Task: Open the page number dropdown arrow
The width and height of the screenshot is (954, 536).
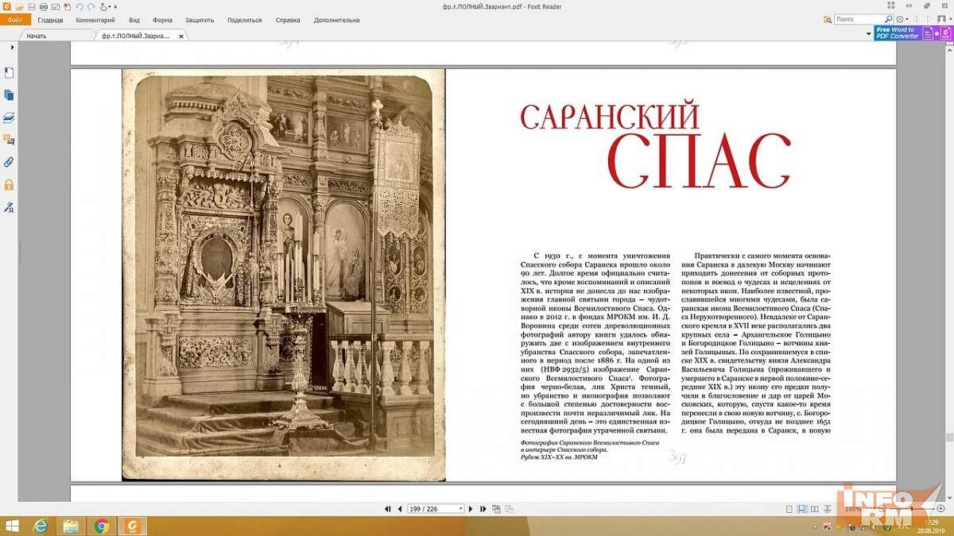Action: tap(461, 508)
